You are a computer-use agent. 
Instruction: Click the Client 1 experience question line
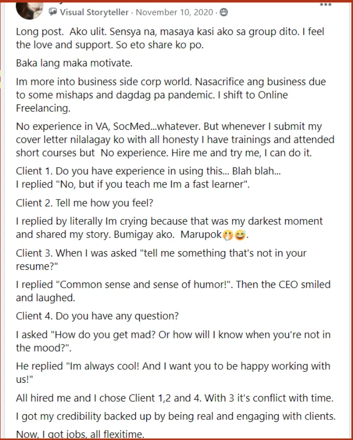148,171
